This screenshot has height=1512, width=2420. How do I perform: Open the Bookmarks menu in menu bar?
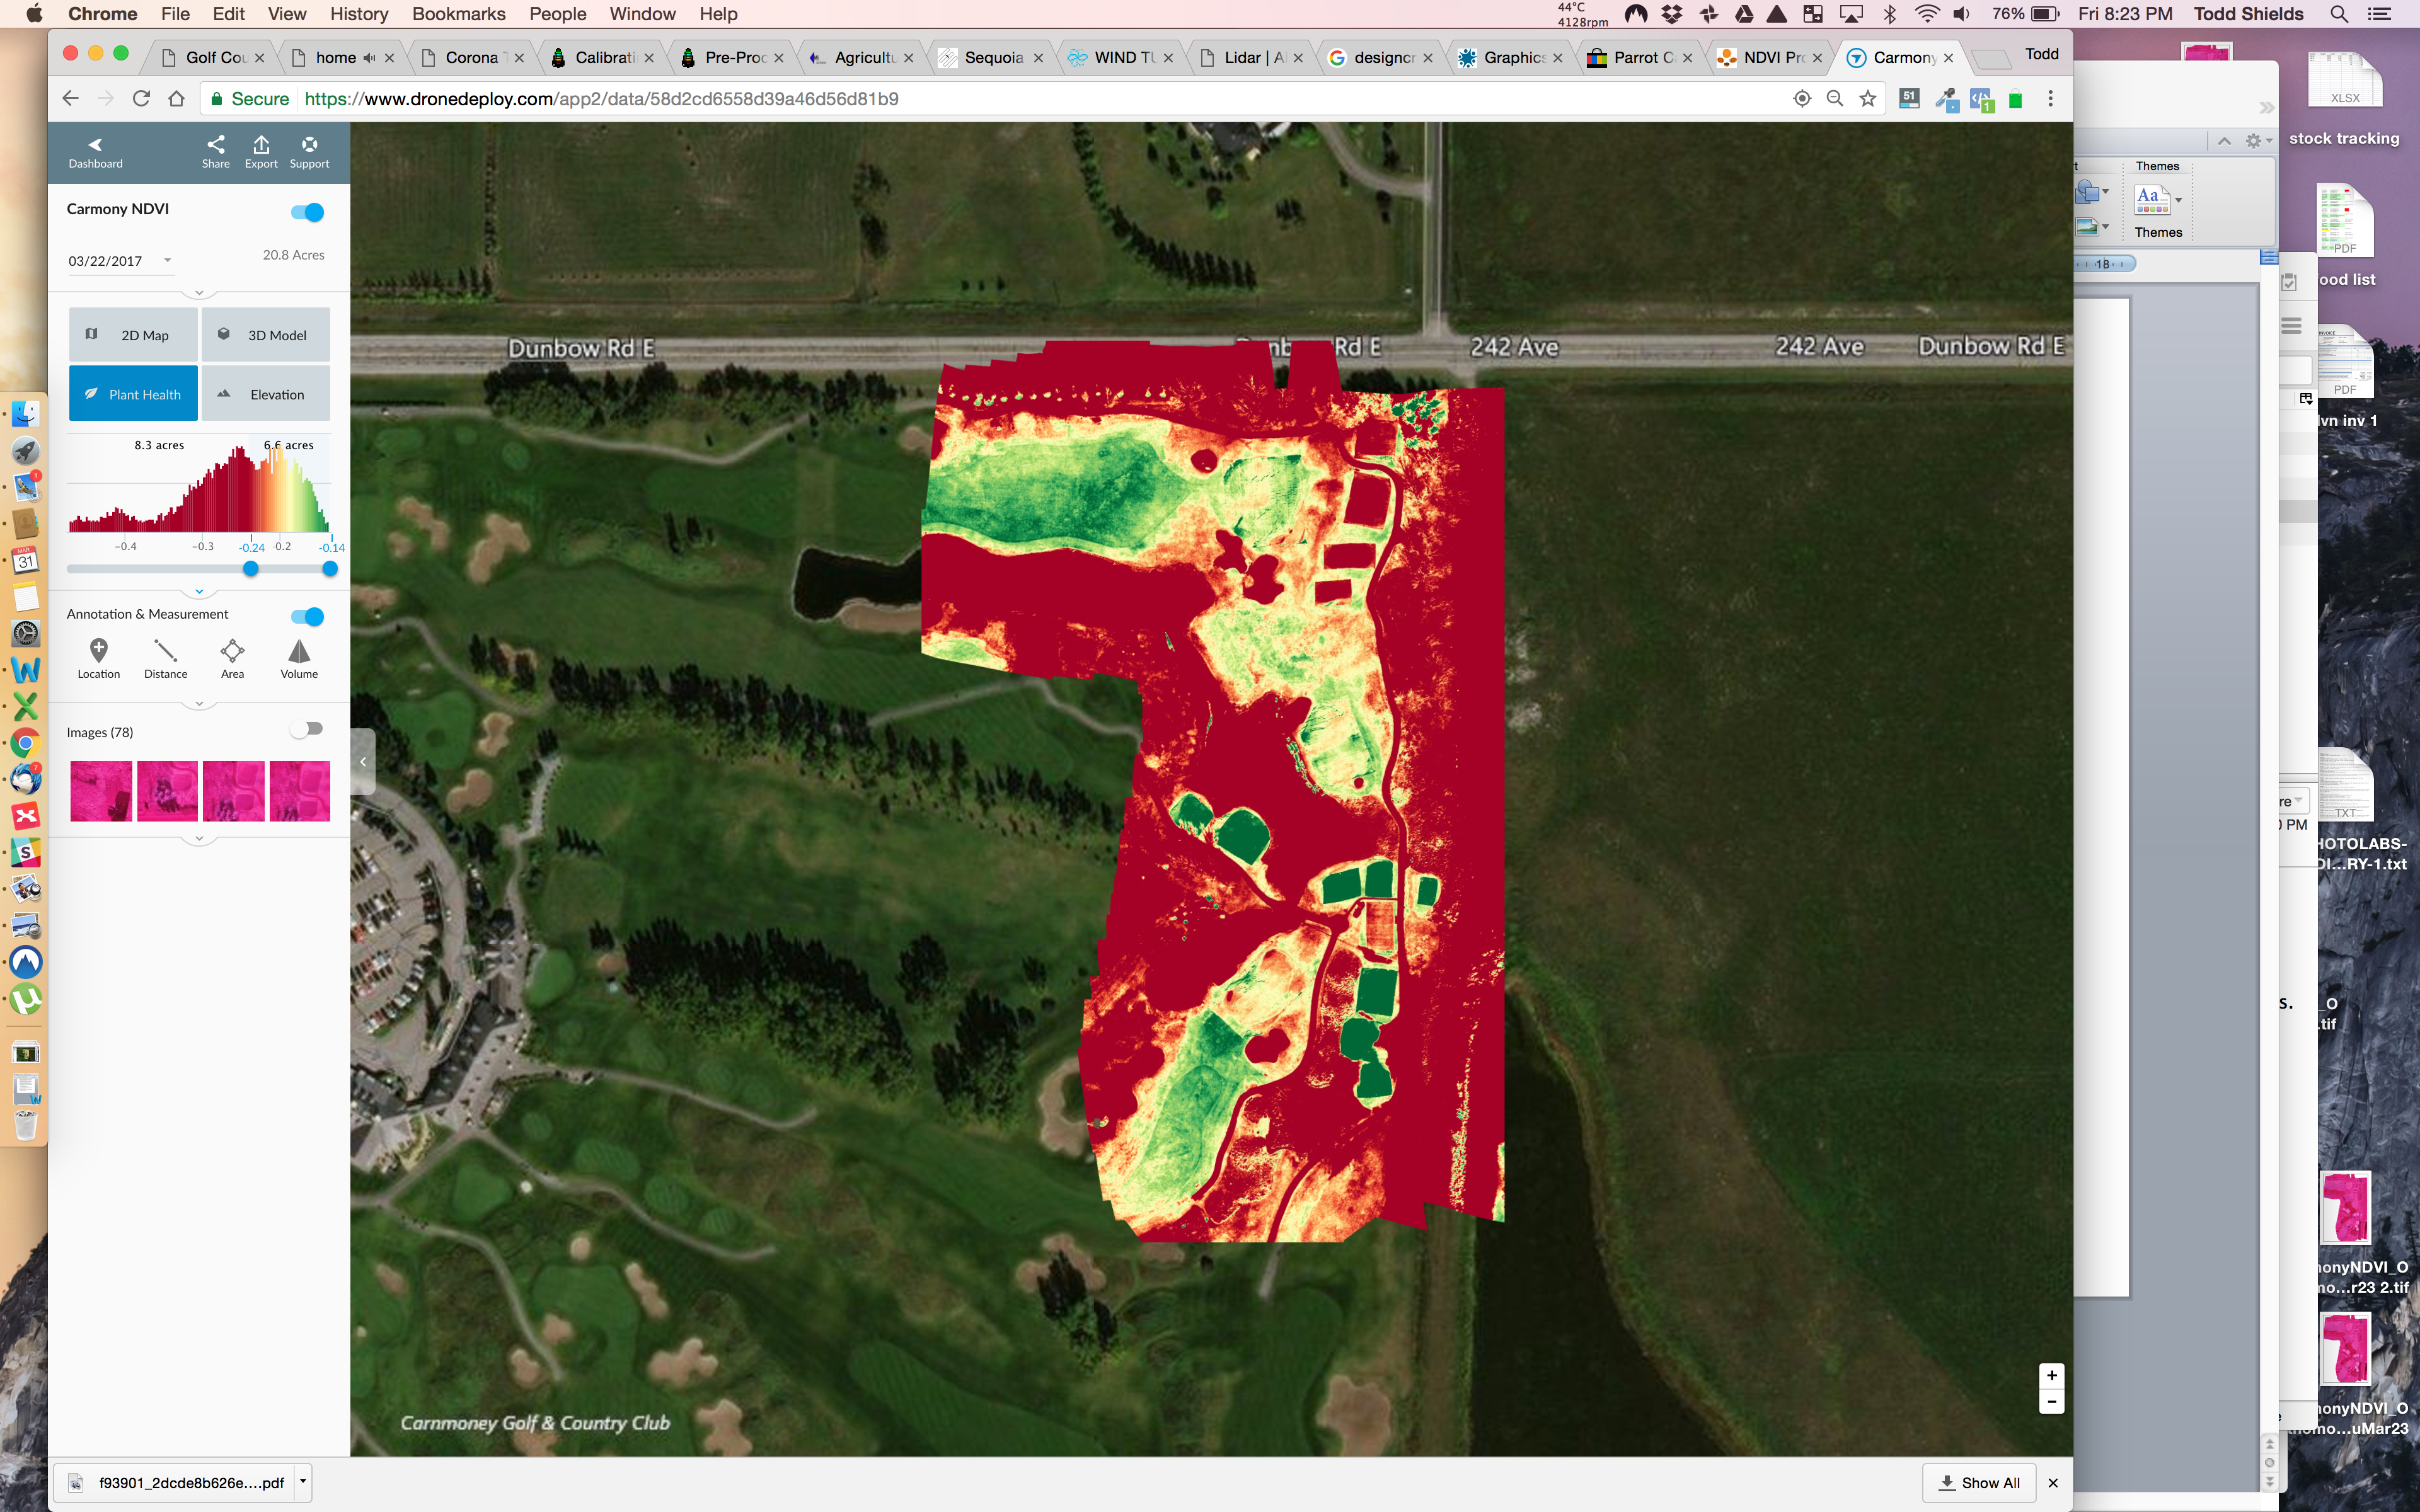(x=458, y=14)
